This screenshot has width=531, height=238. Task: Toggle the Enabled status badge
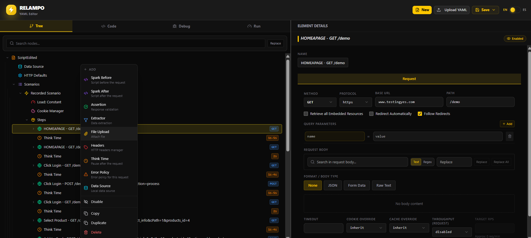click(x=515, y=39)
